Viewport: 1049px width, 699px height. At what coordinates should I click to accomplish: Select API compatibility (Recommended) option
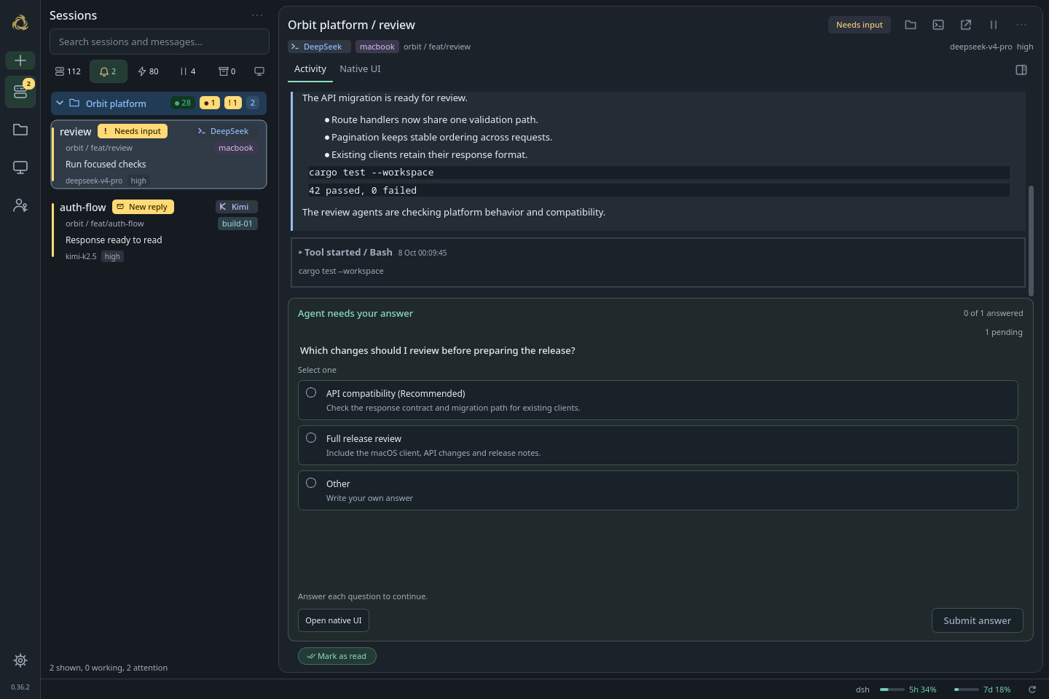(658, 400)
